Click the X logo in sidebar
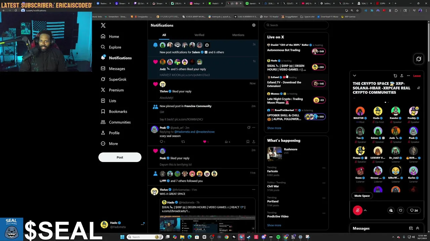 103,25
